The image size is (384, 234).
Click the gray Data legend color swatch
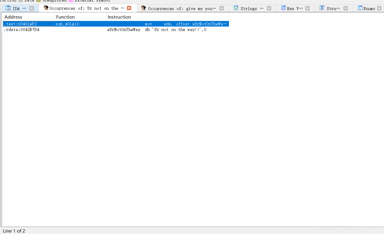click(20, 1)
